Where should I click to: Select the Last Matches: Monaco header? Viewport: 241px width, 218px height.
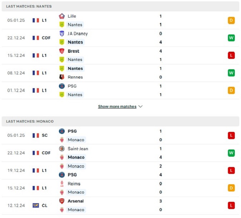(120, 121)
